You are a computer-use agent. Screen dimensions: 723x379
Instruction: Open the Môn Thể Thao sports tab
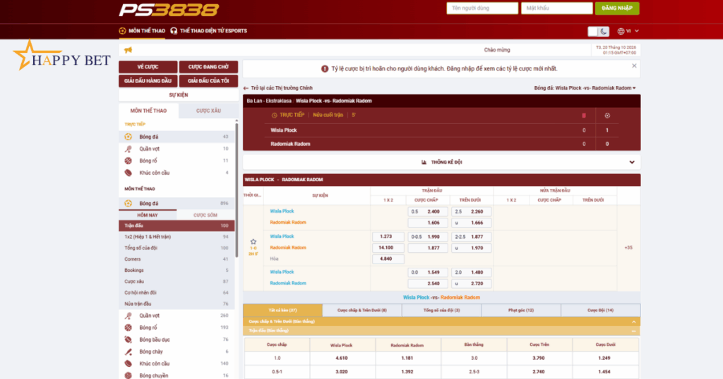click(142, 31)
